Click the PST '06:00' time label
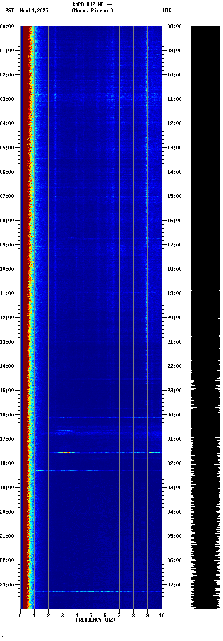223x641 pixels. (x=7, y=172)
